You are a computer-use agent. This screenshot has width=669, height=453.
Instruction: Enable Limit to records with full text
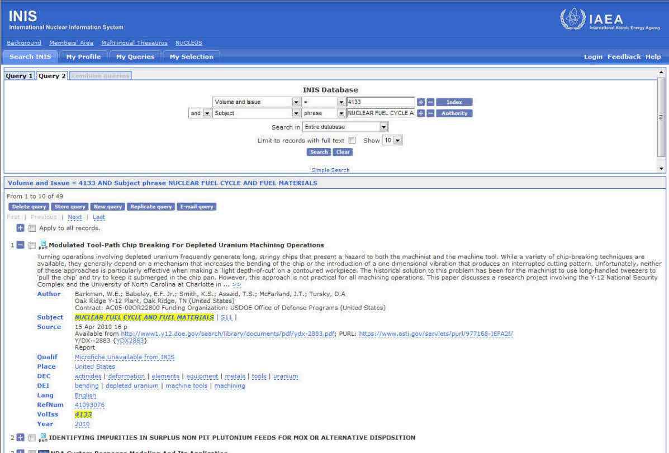point(352,141)
